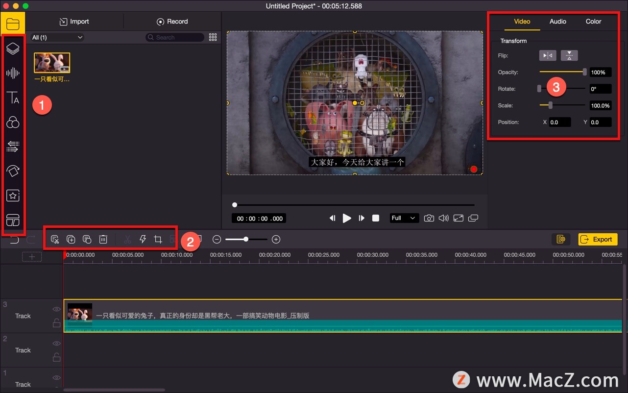Zoom in the timeline with plus

click(276, 239)
